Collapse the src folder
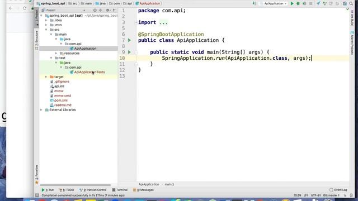 point(46,30)
